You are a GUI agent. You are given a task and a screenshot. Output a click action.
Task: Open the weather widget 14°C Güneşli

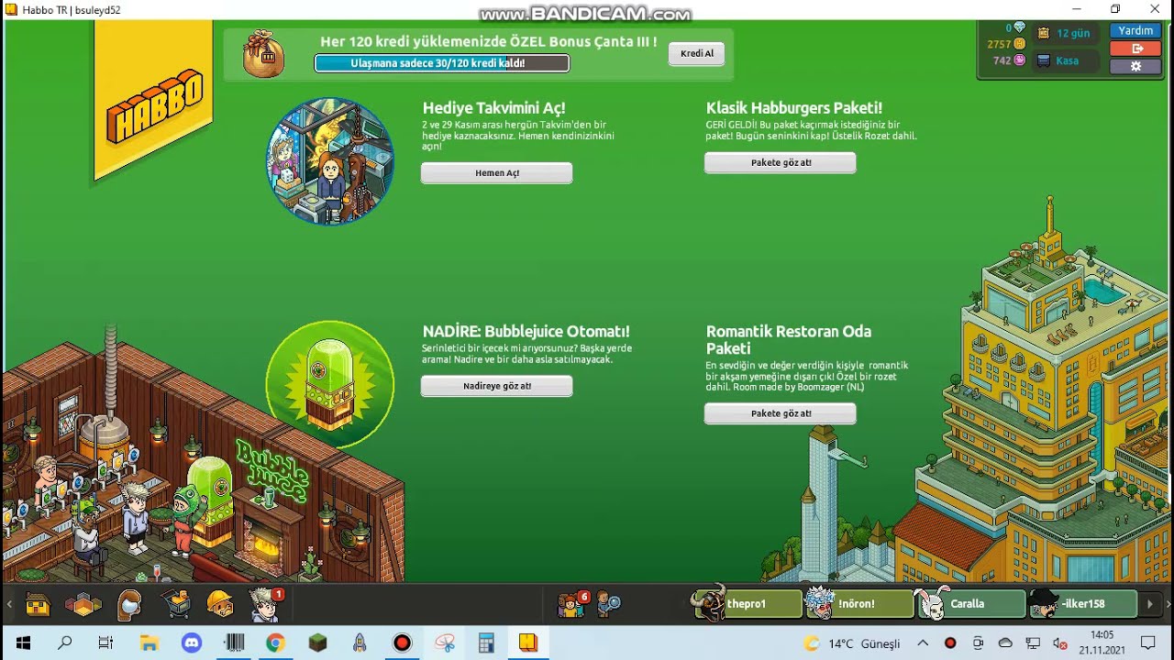coord(852,643)
